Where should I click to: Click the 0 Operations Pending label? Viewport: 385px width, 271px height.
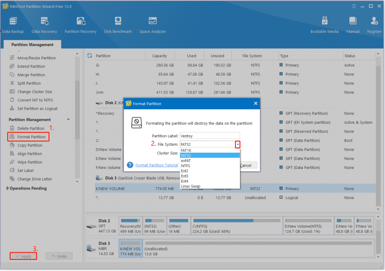(x=26, y=188)
